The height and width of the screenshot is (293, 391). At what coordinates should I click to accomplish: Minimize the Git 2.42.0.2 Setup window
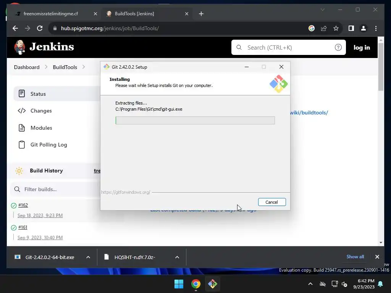(247, 67)
